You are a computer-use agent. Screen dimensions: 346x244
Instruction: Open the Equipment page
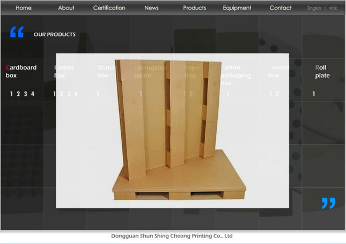237,8
